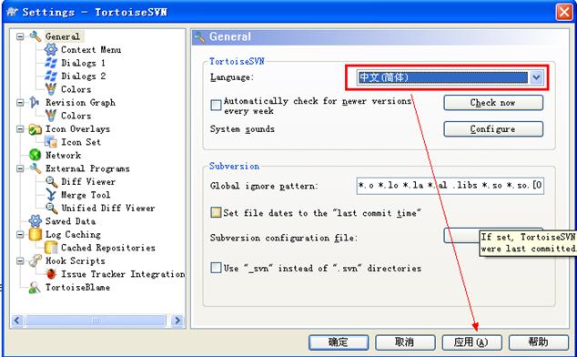Open Network settings page

click(x=63, y=155)
